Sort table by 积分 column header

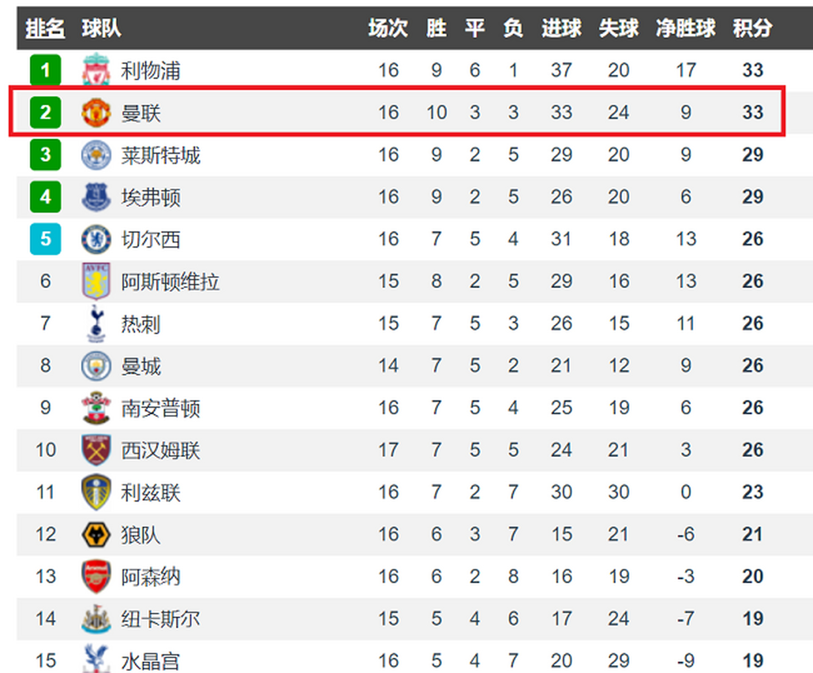752,28
